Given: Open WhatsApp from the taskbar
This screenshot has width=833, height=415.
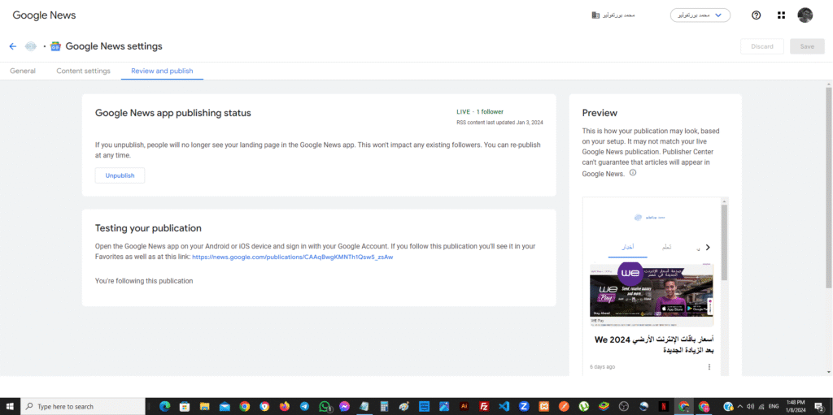Looking at the screenshot, I should (325, 407).
